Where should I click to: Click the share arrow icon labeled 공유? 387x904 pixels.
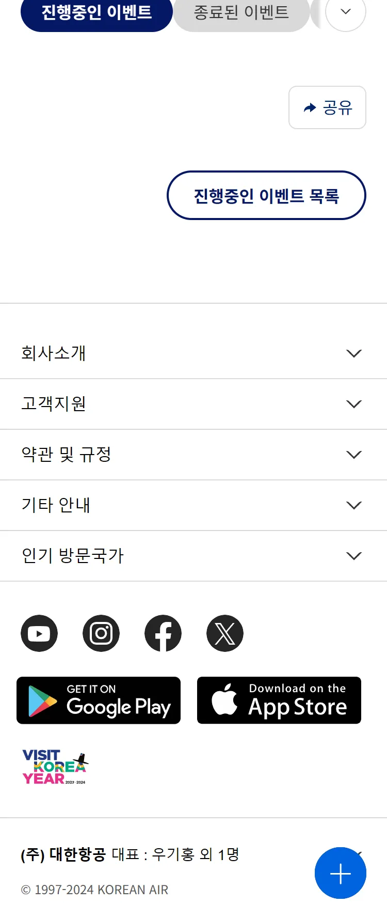click(x=327, y=107)
